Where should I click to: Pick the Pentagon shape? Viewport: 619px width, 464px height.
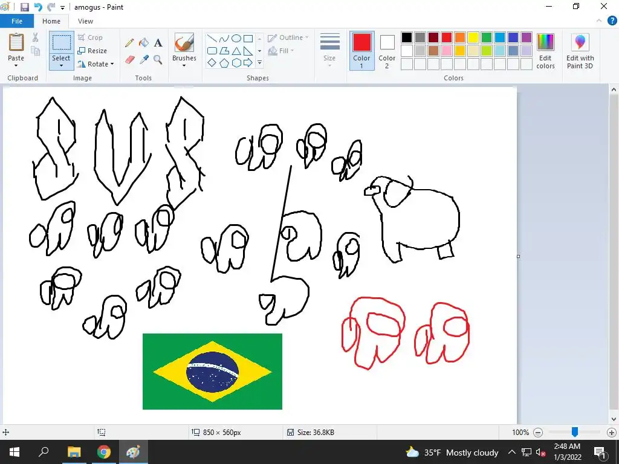(x=224, y=63)
